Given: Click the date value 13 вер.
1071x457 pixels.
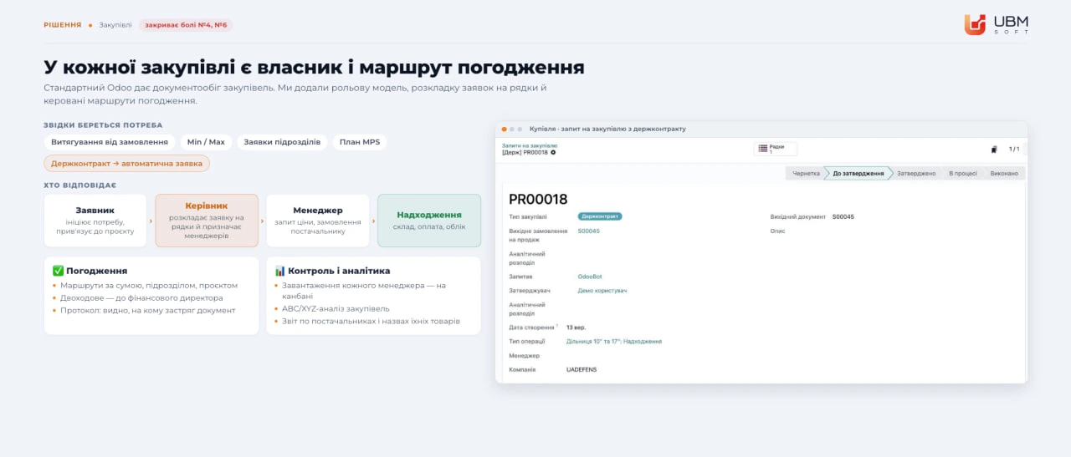Looking at the screenshot, I should pyautogui.click(x=576, y=328).
